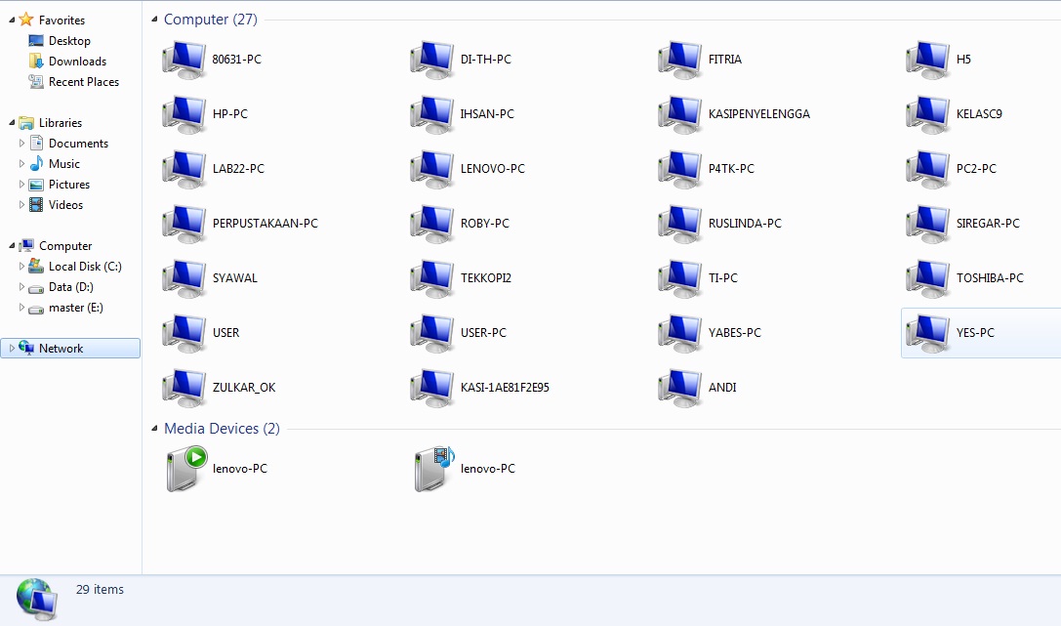Select the PERPUSTAKAAN-PC computer icon
The height and width of the screenshot is (626, 1061).
pos(184,224)
